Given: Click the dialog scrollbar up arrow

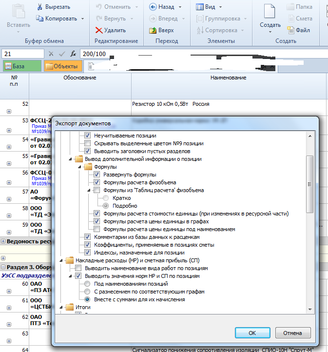Looking at the screenshot, I should tap(310, 136).
